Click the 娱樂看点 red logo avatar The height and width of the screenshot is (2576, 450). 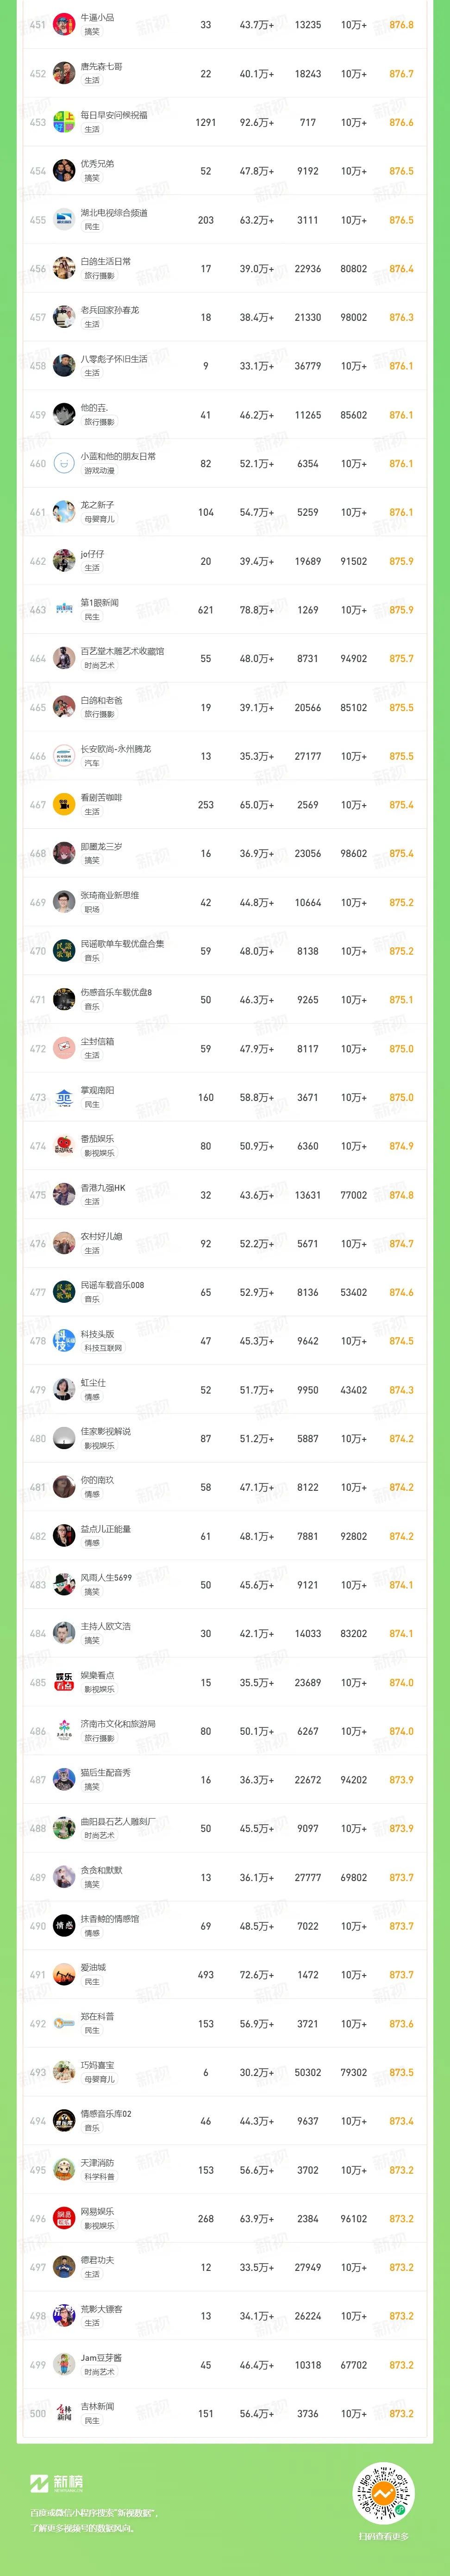(x=64, y=1683)
